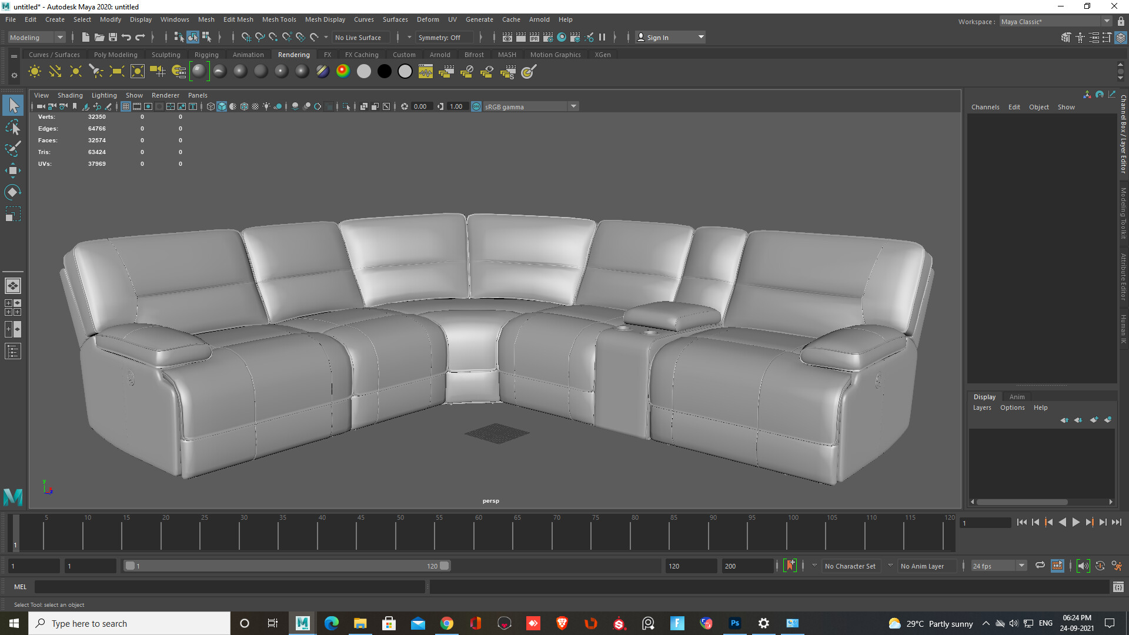Click inside the MEL command line field
Viewport: 1129px width, 635px height.
pos(229,586)
